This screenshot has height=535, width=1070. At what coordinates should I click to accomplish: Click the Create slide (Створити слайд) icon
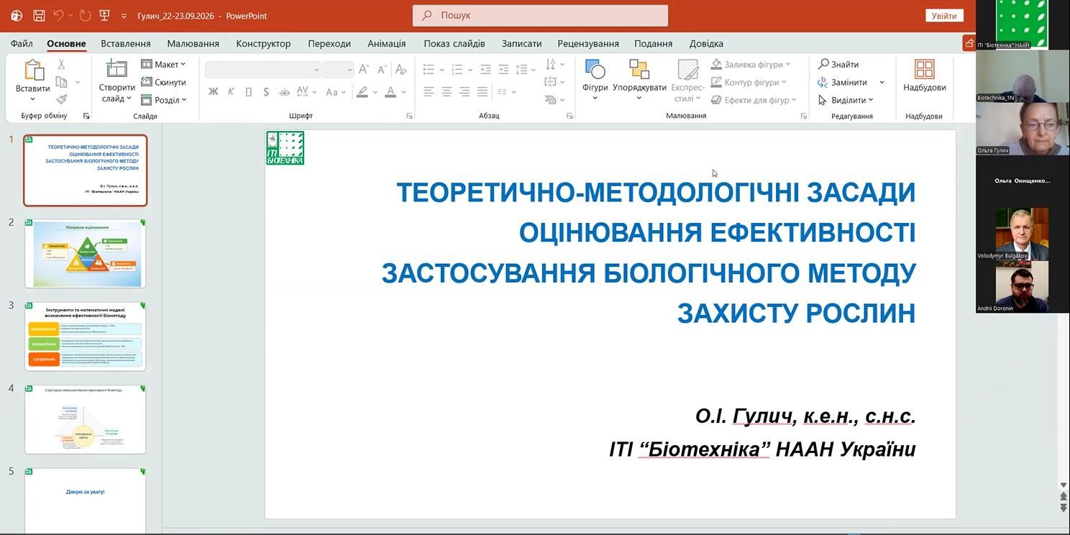pos(116,69)
